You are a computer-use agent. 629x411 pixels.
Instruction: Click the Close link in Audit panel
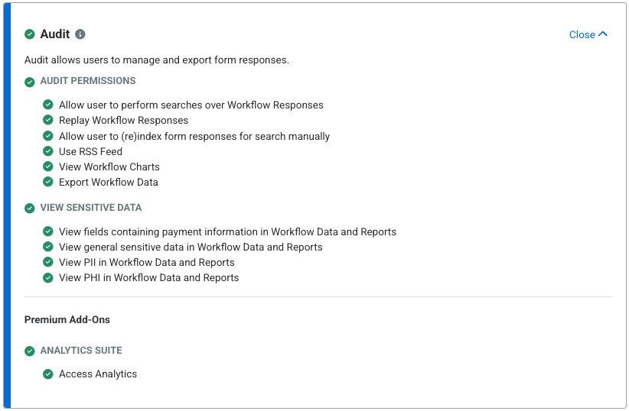[582, 35]
